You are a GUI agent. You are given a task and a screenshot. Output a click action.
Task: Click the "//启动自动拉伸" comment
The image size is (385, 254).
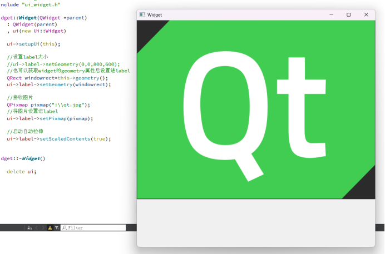pyautogui.click(x=25, y=131)
